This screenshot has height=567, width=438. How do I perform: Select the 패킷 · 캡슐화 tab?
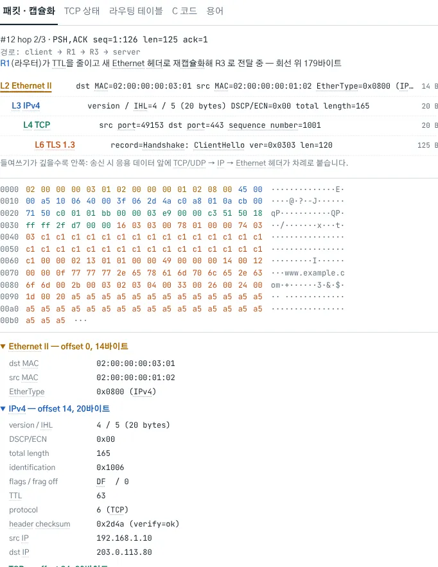[x=28, y=11]
